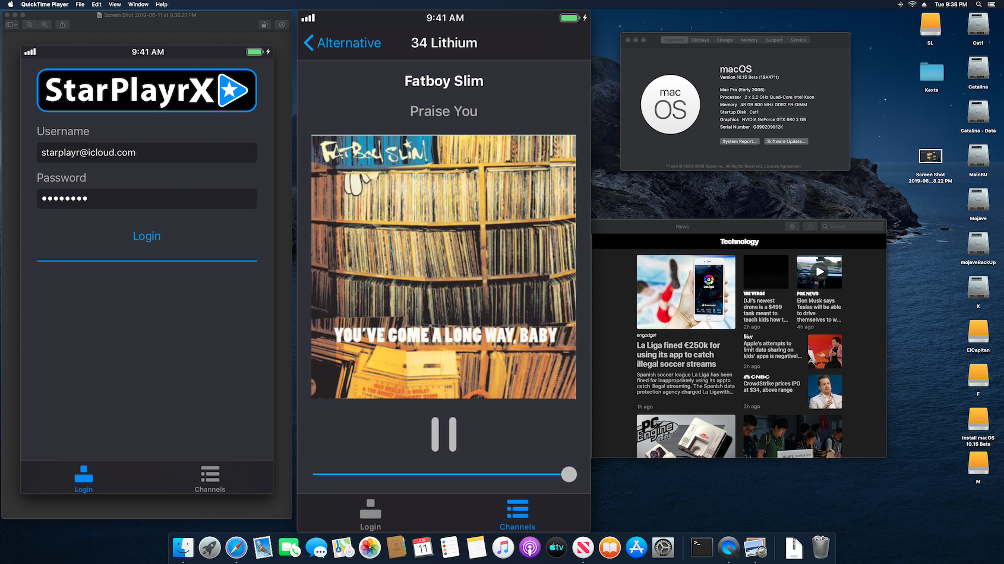
Task: Play the Fox News Elon Musk Tesla video
Action: 819,272
